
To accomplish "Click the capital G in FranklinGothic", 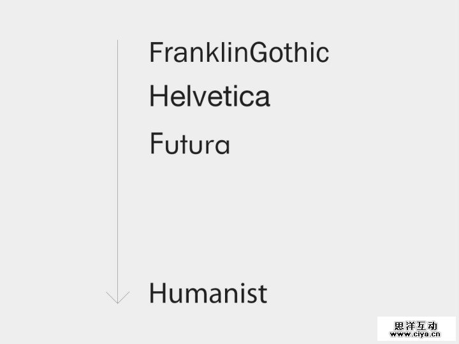I will [x=259, y=53].
